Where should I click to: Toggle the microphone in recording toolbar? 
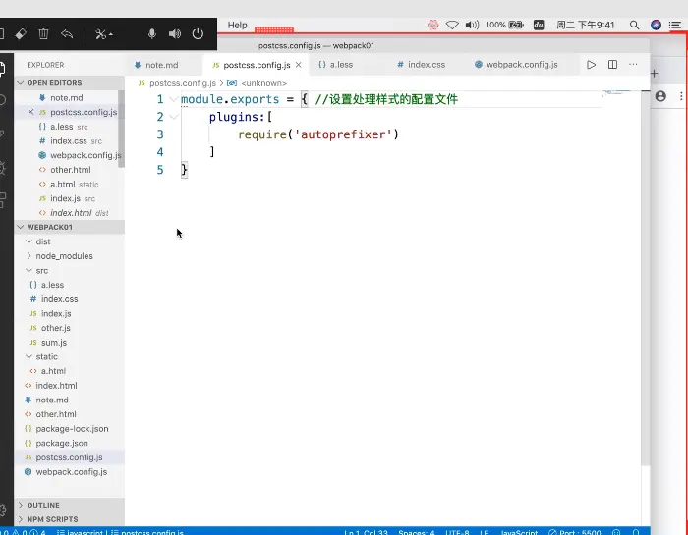click(x=151, y=33)
